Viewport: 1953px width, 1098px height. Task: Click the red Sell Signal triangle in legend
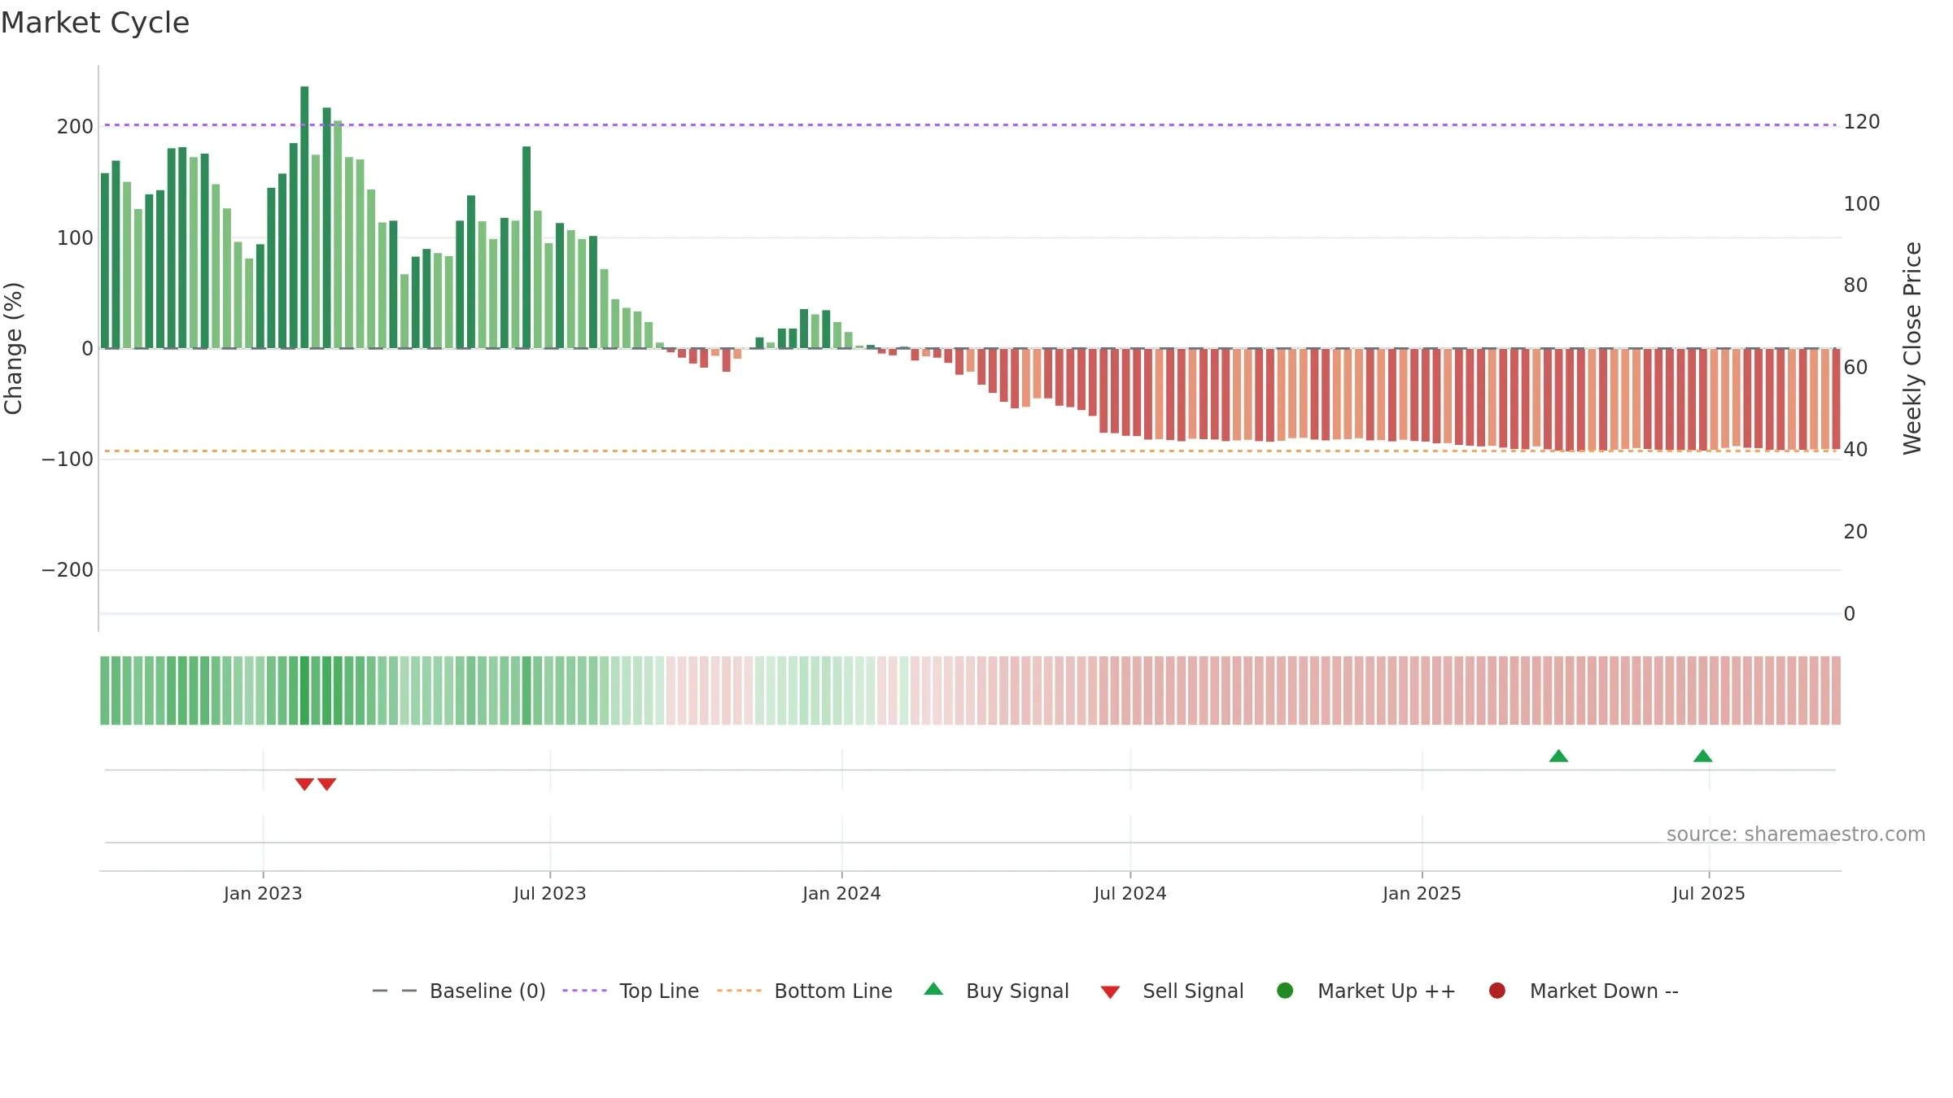(1110, 992)
